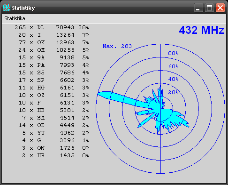Click the 20% ring label
Viewport: 228px width, 185px height.
tap(173, 92)
